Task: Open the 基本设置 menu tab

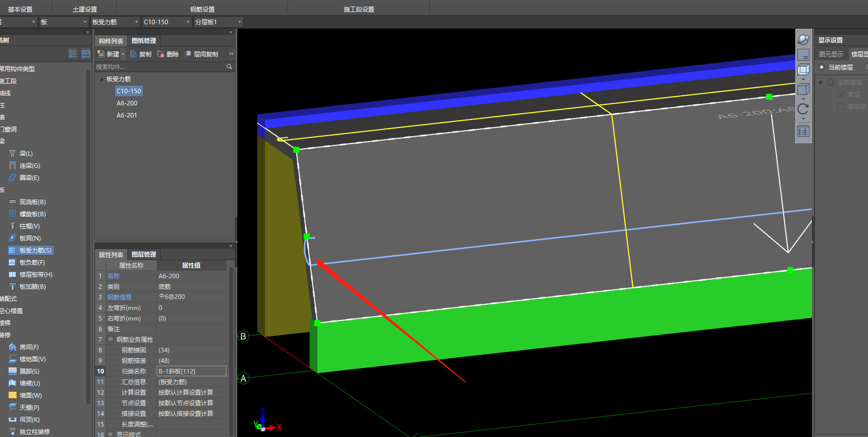Action: coord(20,9)
